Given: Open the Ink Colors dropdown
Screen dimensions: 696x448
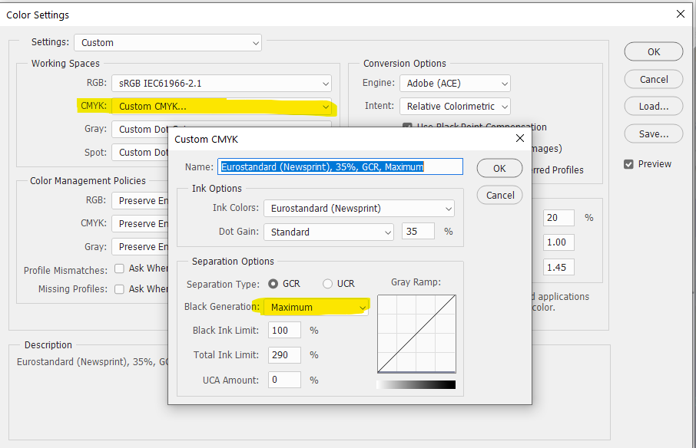Looking at the screenshot, I should (x=359, y=208).
